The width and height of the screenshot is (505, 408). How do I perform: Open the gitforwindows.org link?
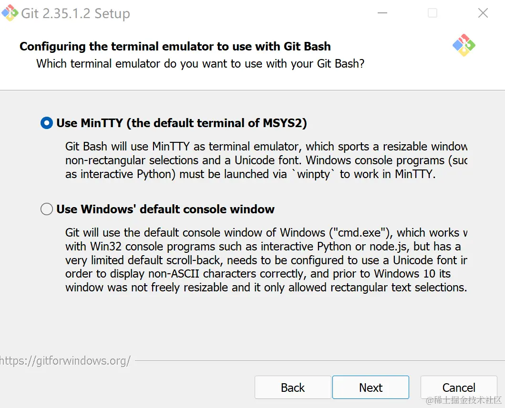65,360
